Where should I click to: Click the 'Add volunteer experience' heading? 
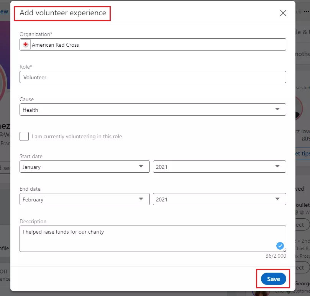pos(63,13)
